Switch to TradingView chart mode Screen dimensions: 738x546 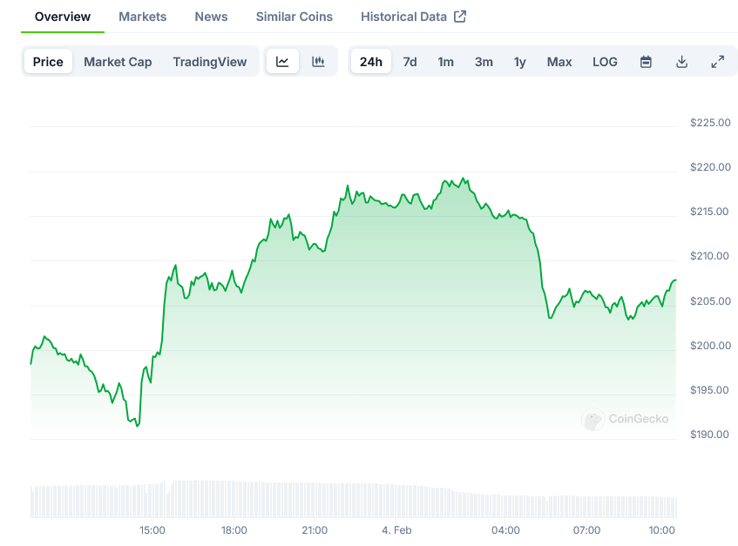click(209, 62)
